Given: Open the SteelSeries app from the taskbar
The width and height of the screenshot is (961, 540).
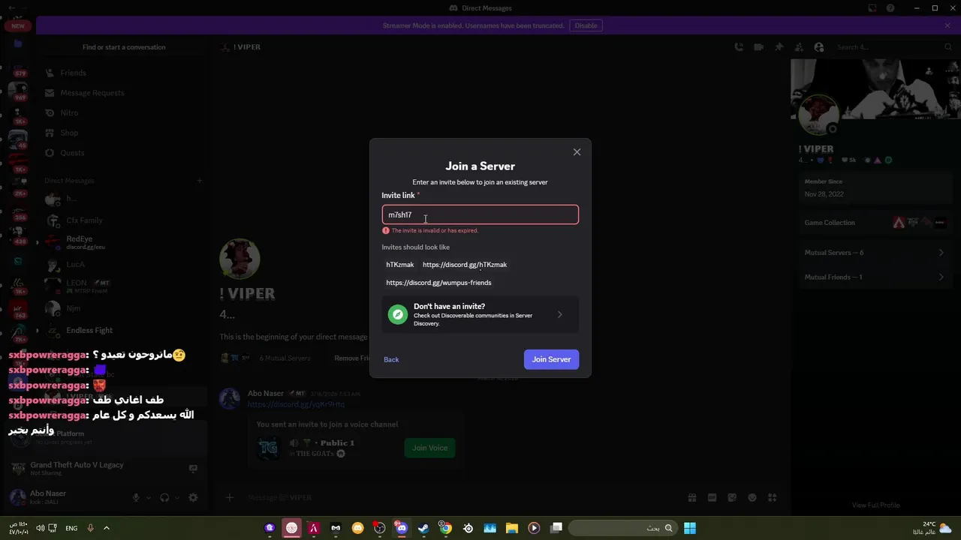Looking at the screenshot, I should coord(468,528).
